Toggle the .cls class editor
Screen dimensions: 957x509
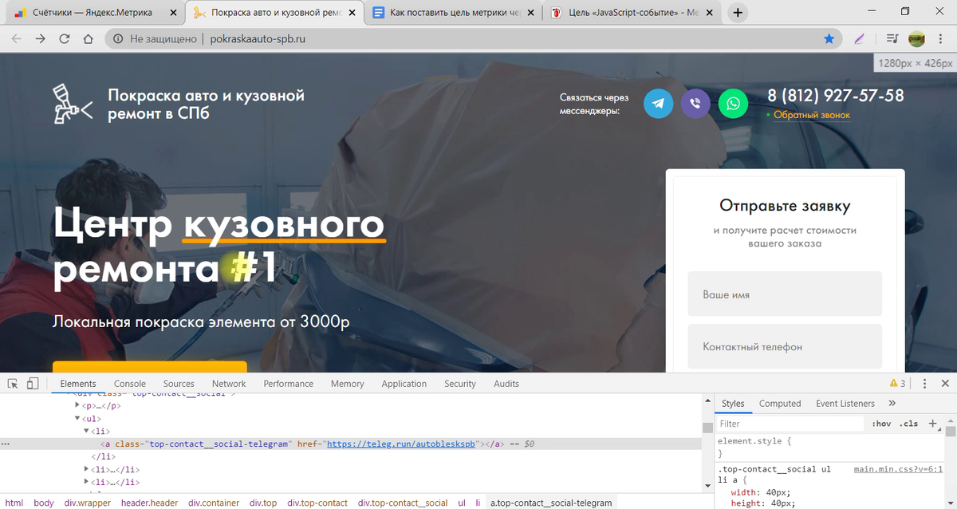(x=908, y=423)
